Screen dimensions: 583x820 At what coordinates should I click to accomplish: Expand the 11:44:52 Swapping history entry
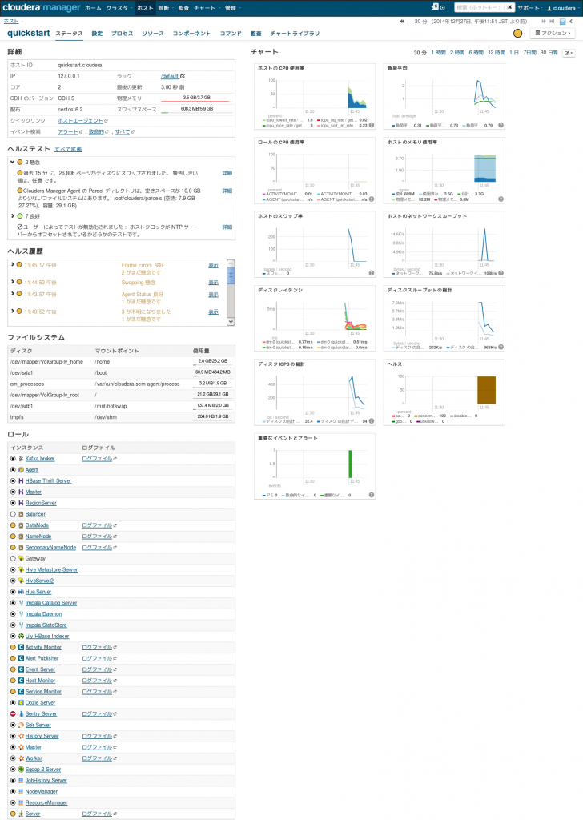(x=12, y=282)
